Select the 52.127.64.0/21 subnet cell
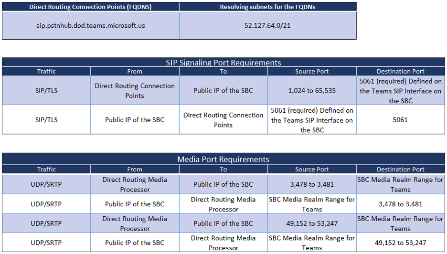Screen dimensions: 447x254 click(x=267, y=25)
